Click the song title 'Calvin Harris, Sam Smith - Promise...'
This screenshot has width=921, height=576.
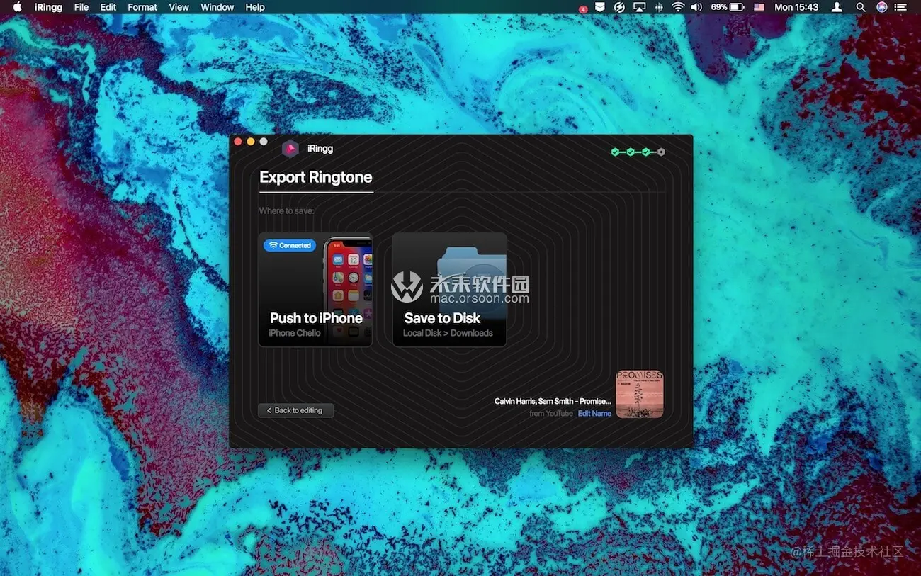(553, 401)
